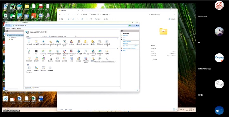Image resolution: width=229 pixels, height=117 pixels.
Task: Click the 筛选 filter input field
Action: click(35, 36)
